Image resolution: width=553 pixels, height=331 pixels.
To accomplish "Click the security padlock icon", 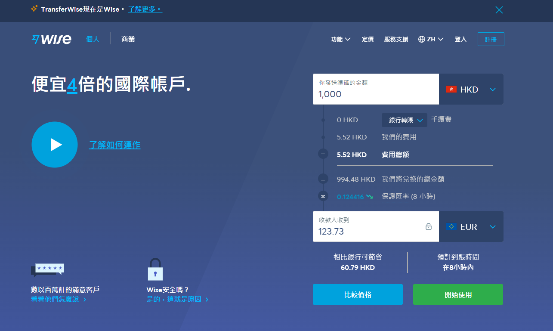I will [155, 269].
